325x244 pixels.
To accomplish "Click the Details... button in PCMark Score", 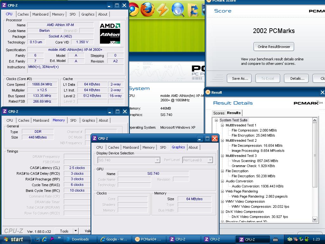I will pyautogui.click(x=296, y=78).
